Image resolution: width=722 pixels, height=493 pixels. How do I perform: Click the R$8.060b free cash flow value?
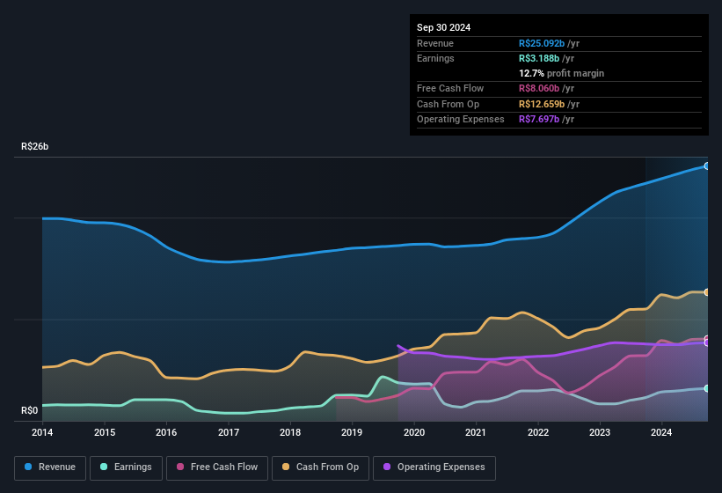pyautogui.click(x=539, y=88)
